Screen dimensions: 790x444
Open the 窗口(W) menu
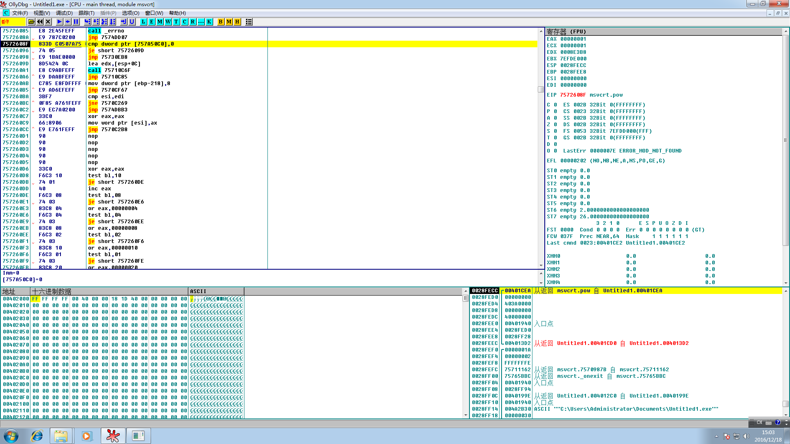pos(154,13)
